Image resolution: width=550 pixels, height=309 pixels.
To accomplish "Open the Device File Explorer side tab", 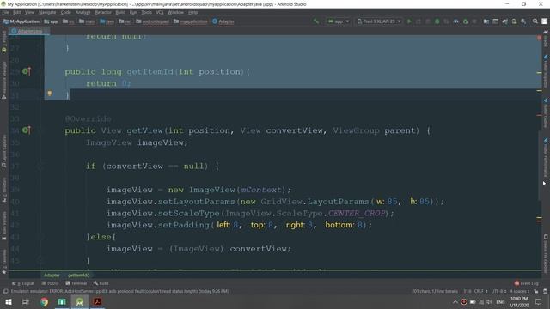I will click(546, 254).
